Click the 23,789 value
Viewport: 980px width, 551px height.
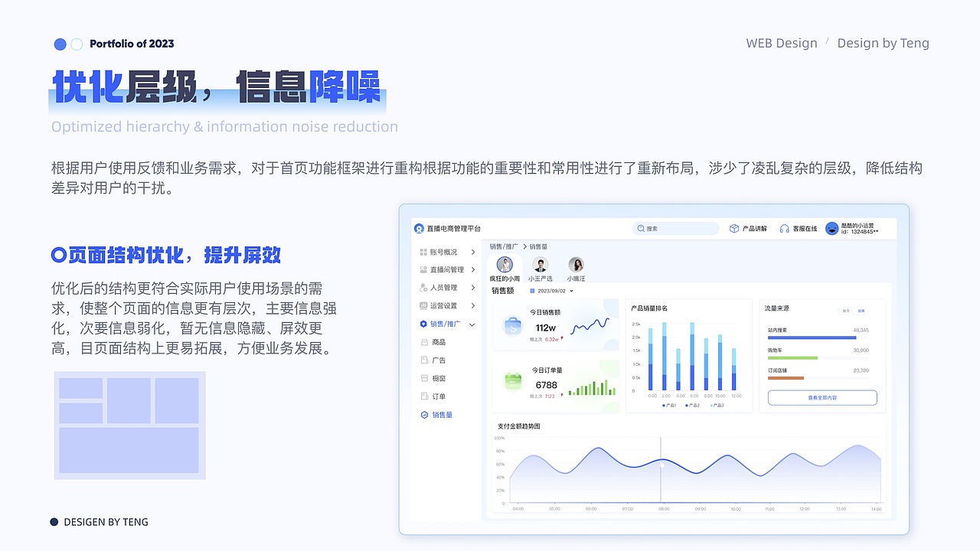861,370
